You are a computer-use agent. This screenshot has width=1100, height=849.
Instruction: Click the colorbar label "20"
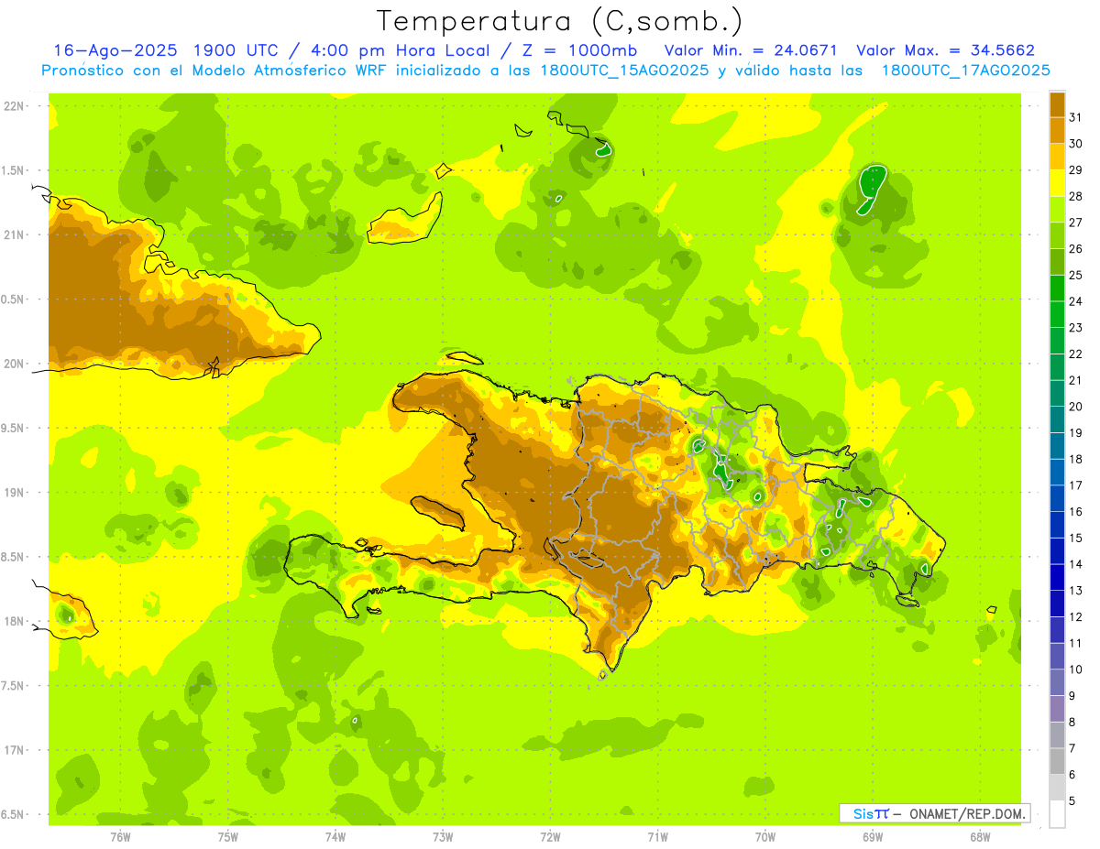click(x=1076, y=407)
